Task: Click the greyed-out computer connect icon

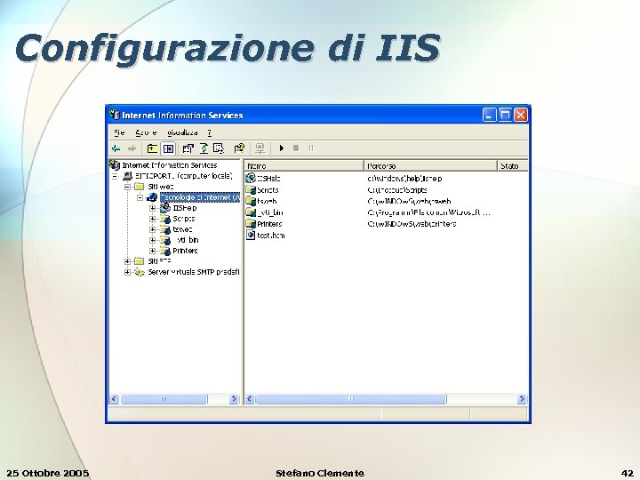Action: (x=260, y=148)
